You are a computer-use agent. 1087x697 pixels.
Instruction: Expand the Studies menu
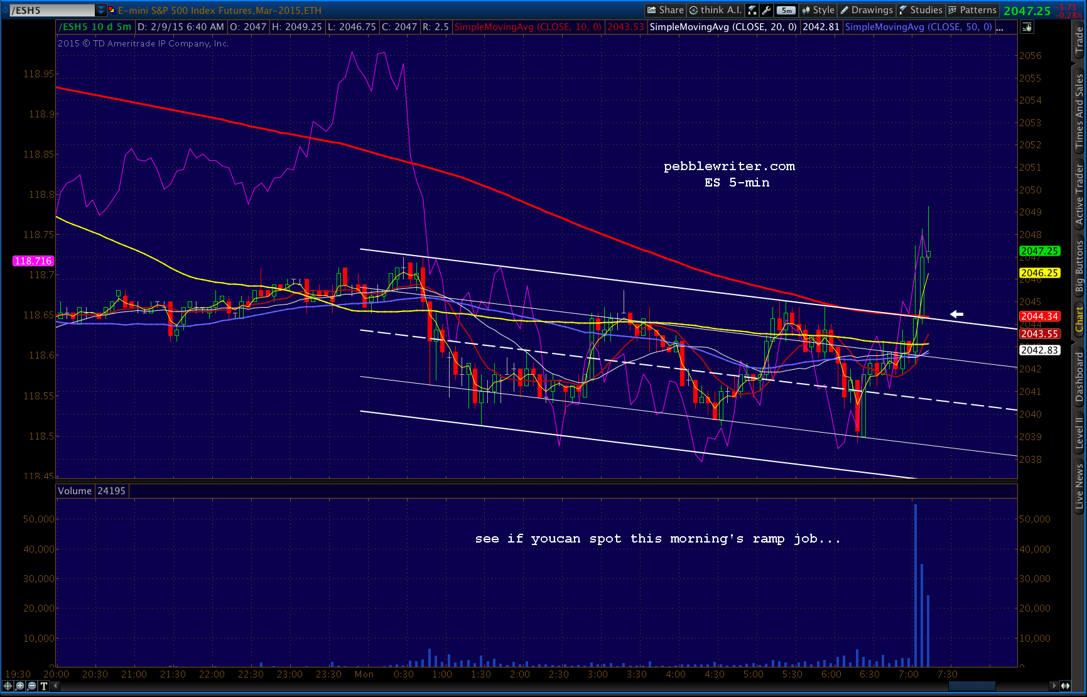tap(921, 10)
